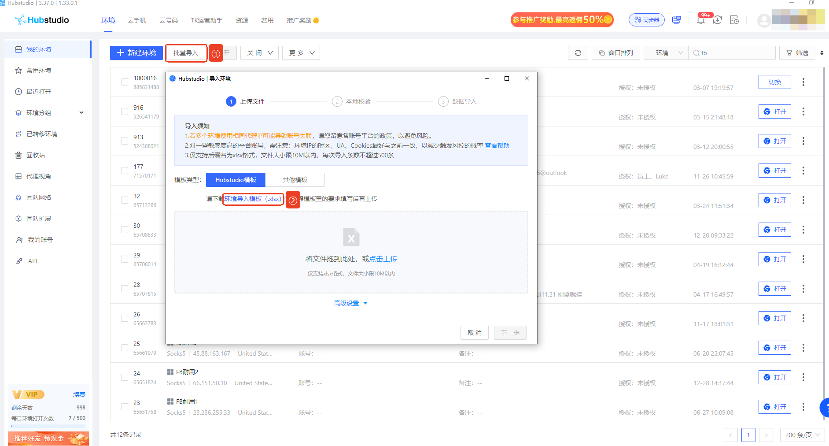Select the Hubstudio模板 tab
This screenshot has height=446, width=829.
[x=236, y=180]
